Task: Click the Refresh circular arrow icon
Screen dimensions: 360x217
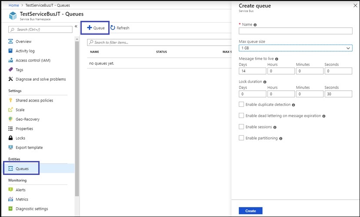Action: (113, 28)
